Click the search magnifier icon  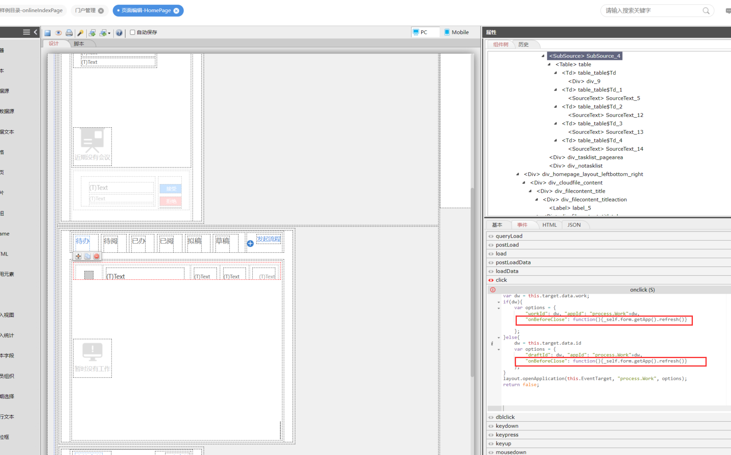click(706, 11)
